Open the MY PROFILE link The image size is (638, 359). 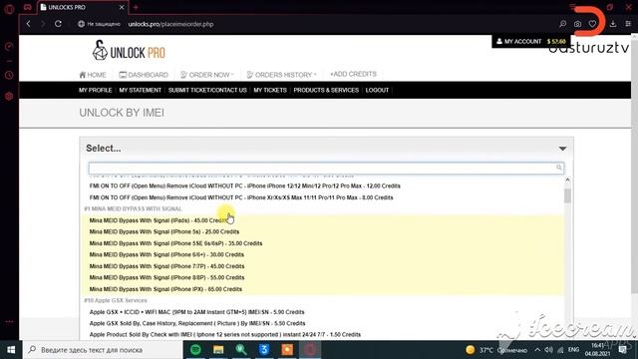96,90
